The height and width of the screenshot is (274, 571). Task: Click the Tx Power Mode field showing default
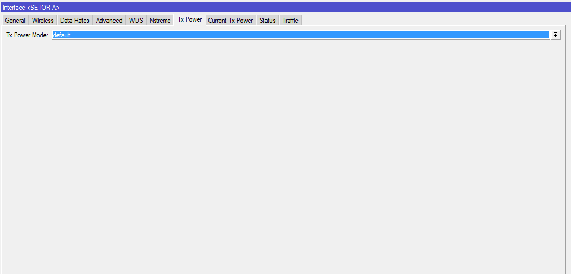coord(301,35)
